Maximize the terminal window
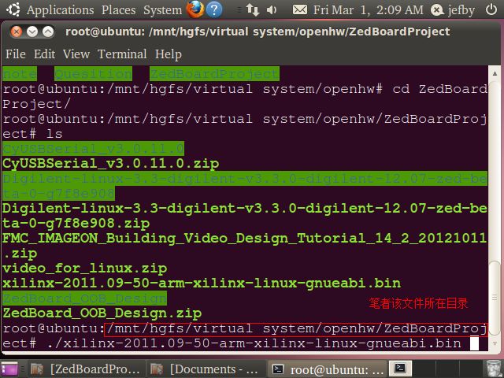This screenshot has height=378, width=504. pos(48,31)
